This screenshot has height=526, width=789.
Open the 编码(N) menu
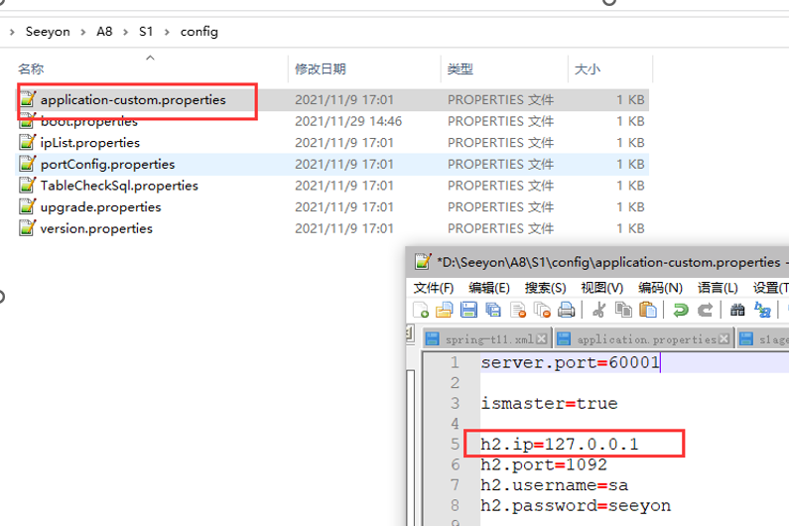point(660,288)
